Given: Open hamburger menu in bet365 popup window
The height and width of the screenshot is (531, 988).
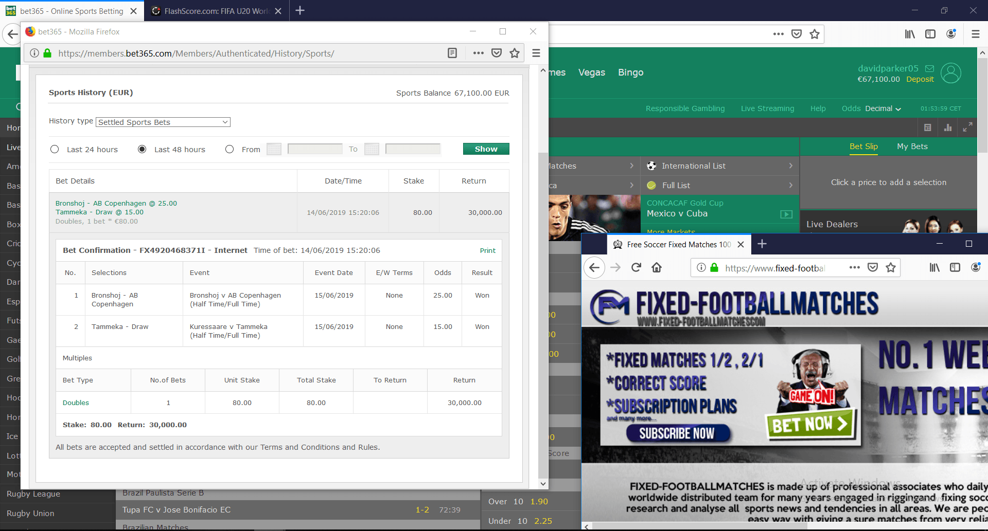Looking at the screenshot, I should tap(536, 53).
